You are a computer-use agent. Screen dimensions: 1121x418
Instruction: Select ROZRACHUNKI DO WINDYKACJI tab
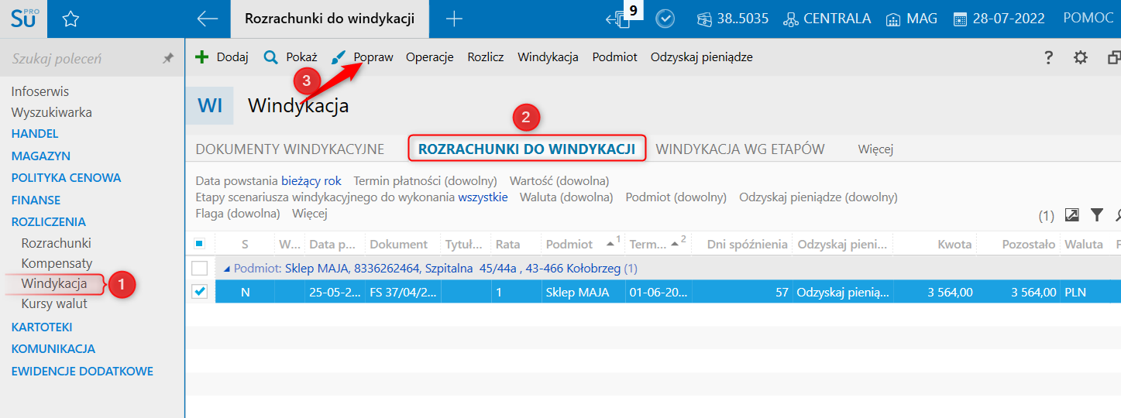point(527,149)
